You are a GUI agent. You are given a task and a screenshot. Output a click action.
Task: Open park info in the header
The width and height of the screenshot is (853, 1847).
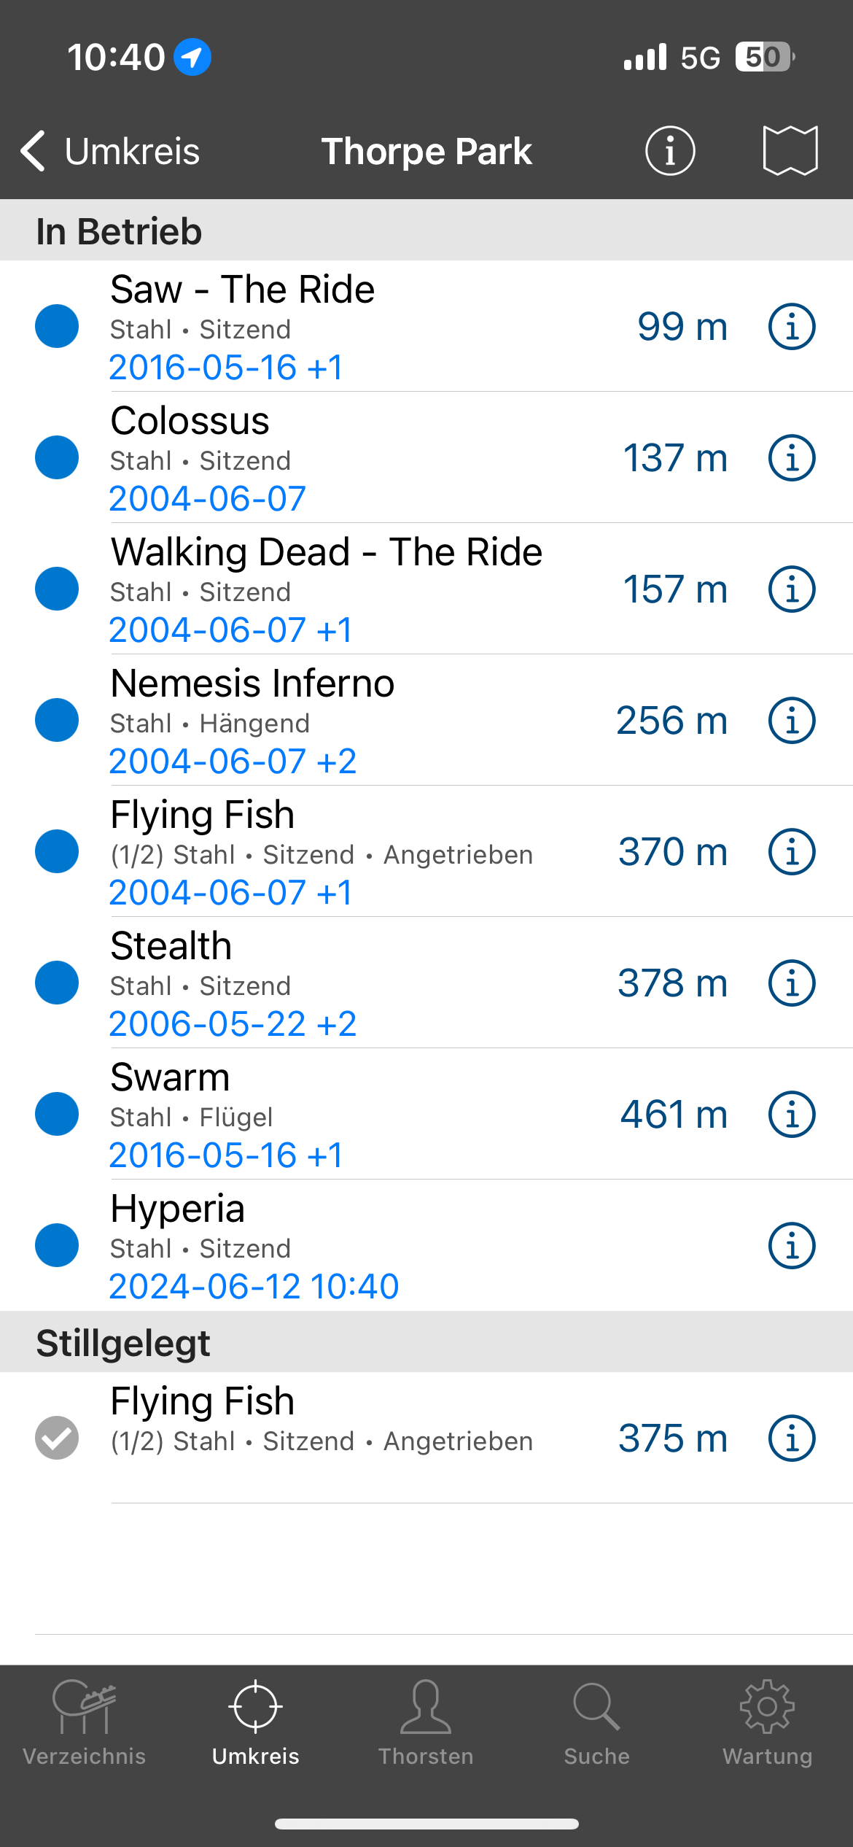pos(669,151)
